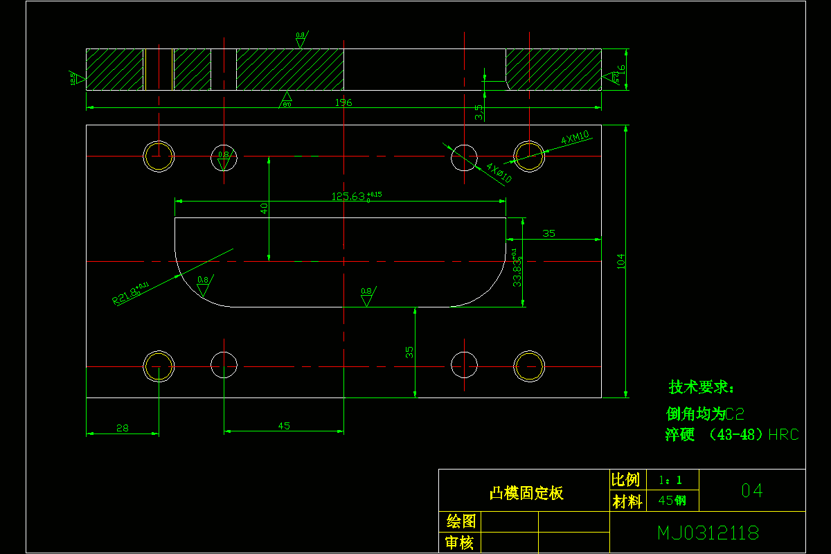Click the sheet number 04
Screen dimensions: 831x554
(x=752, y=491)
